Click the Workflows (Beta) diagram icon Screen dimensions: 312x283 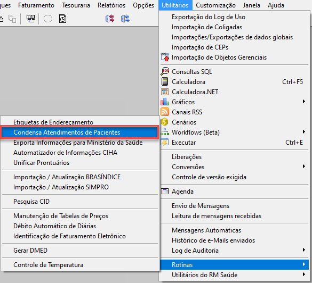click(x=165, y=132)
